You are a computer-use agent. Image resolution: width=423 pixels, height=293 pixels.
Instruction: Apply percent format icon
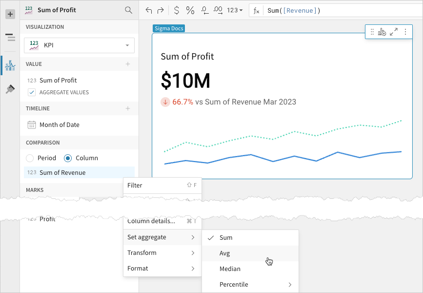coord(190,10)
